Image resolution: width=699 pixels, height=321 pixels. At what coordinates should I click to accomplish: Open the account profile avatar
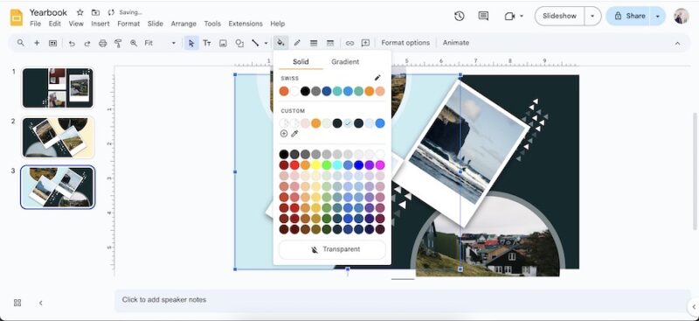pyautogui.click(x=682, y=16)
